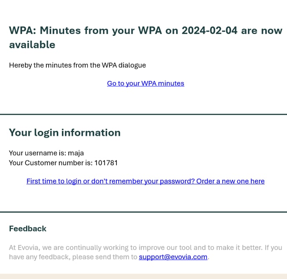Viewport: 287px width, 279px height.
Task: Click the 'Order a new one here' password link
Action: (x=230, y=181)
